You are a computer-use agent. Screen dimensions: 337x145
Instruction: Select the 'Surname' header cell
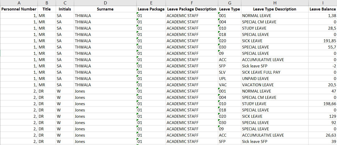click(105, 9)
